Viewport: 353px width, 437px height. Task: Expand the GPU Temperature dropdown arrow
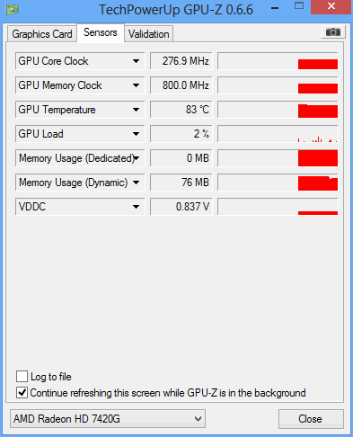click(x=136, y=110)
